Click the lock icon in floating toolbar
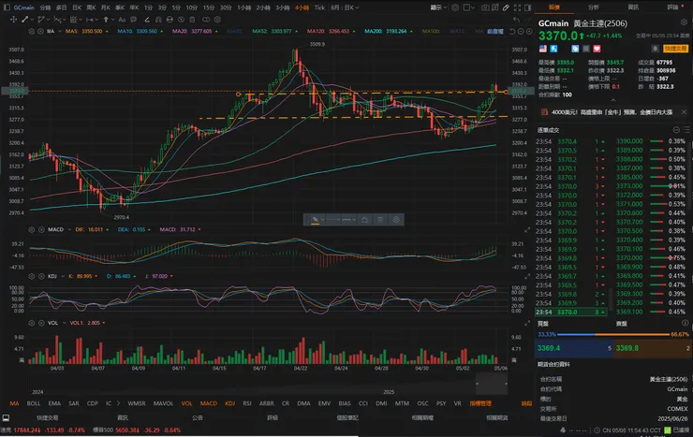This screenshot has width=693, height=437. click(362, 219)
